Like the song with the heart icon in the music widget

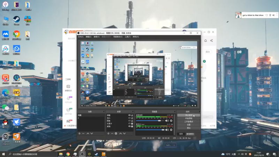coord(266,15)
